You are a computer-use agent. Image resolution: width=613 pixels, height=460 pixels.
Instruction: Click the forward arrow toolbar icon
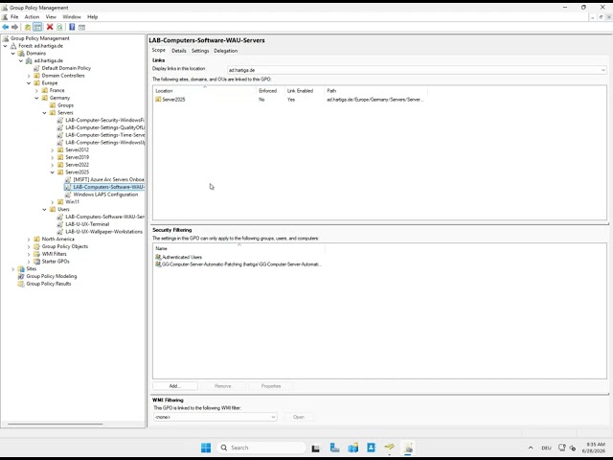click(x=15, y=27)
